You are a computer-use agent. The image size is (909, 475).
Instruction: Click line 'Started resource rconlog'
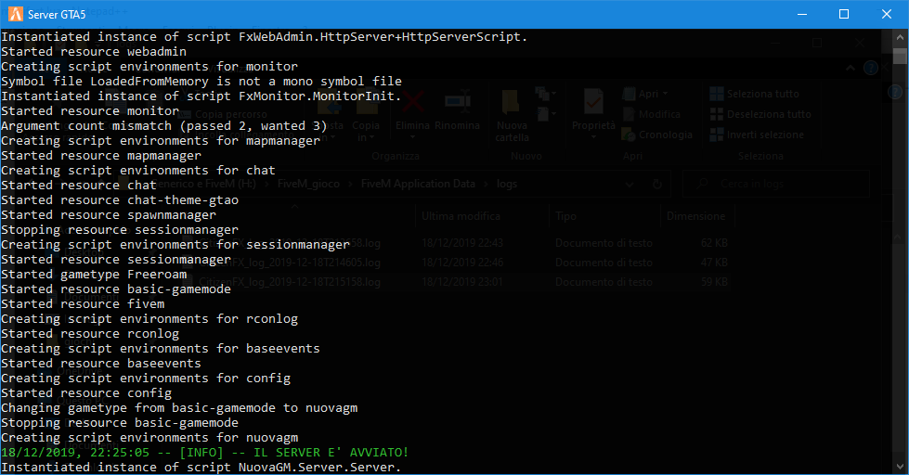click(x=90, y=334)
